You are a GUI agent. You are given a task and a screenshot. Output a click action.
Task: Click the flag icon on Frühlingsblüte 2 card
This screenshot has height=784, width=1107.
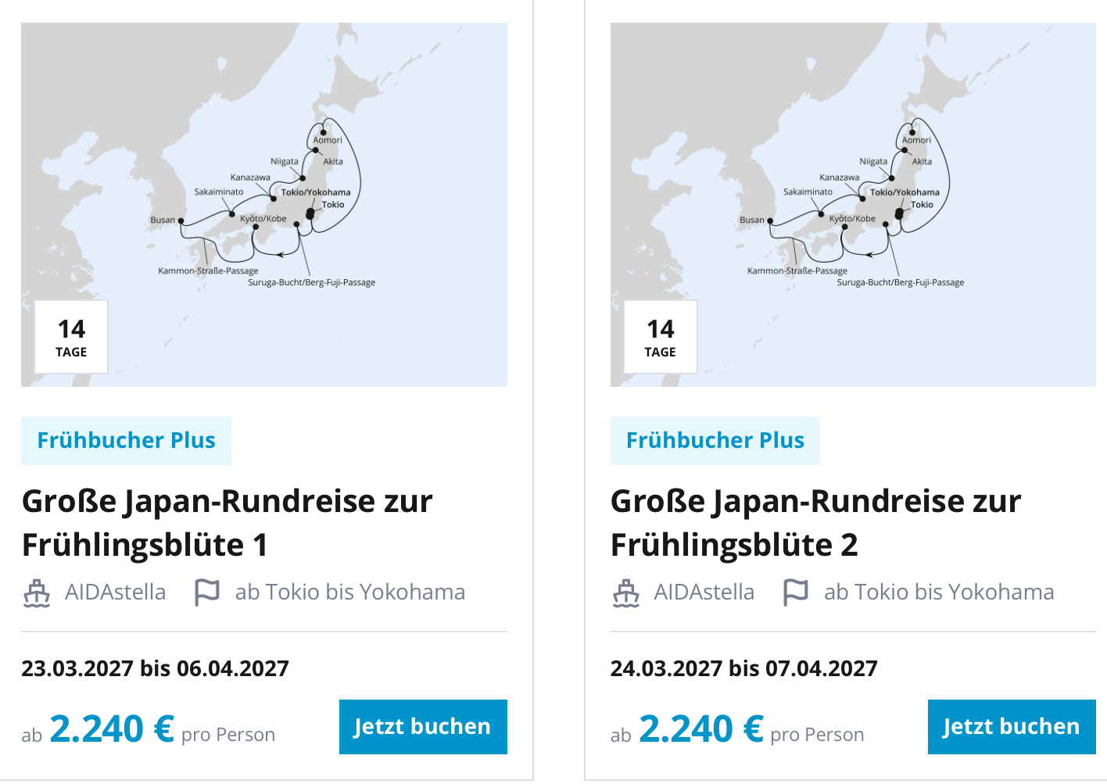795,592
